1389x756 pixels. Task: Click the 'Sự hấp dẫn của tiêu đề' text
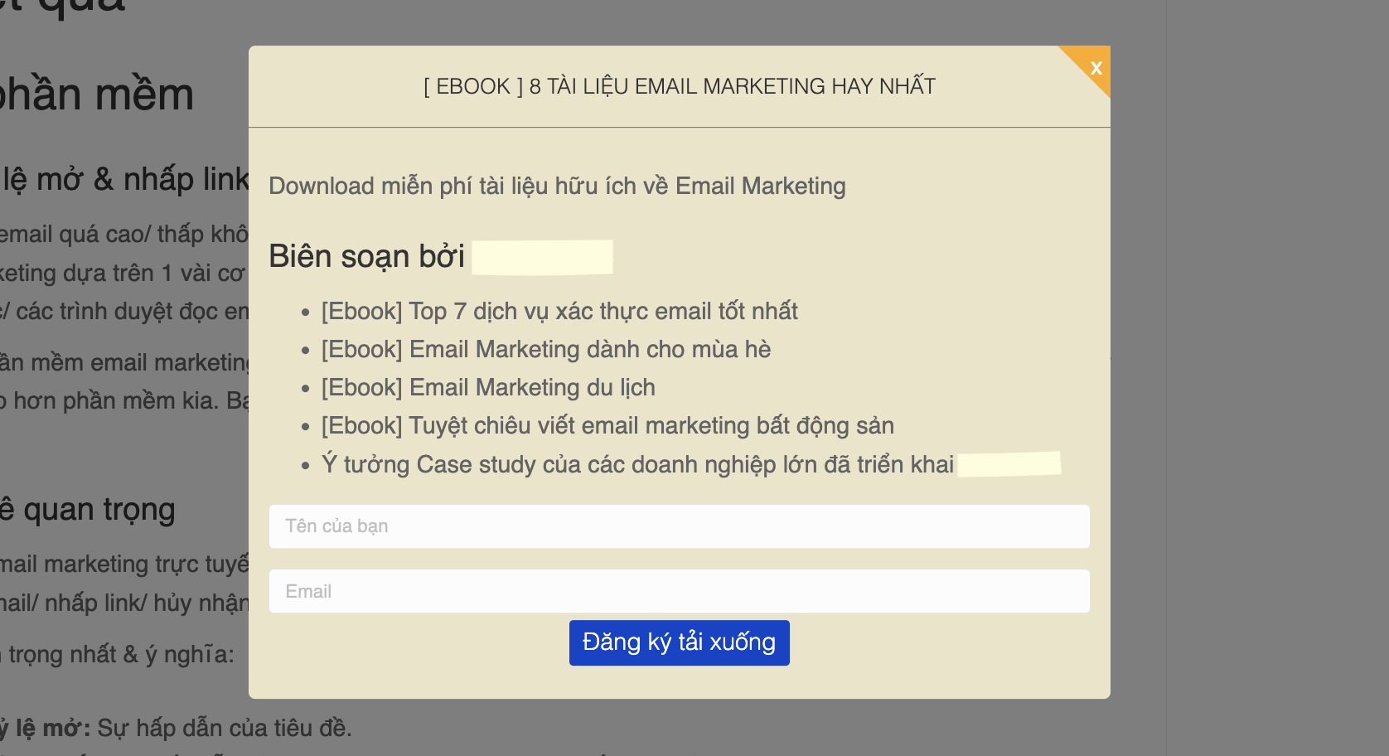click(x=224, y=728)
